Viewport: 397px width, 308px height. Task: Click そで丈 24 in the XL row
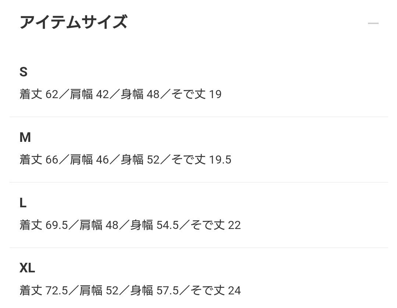pyautogui.click(x=216, y=291)
